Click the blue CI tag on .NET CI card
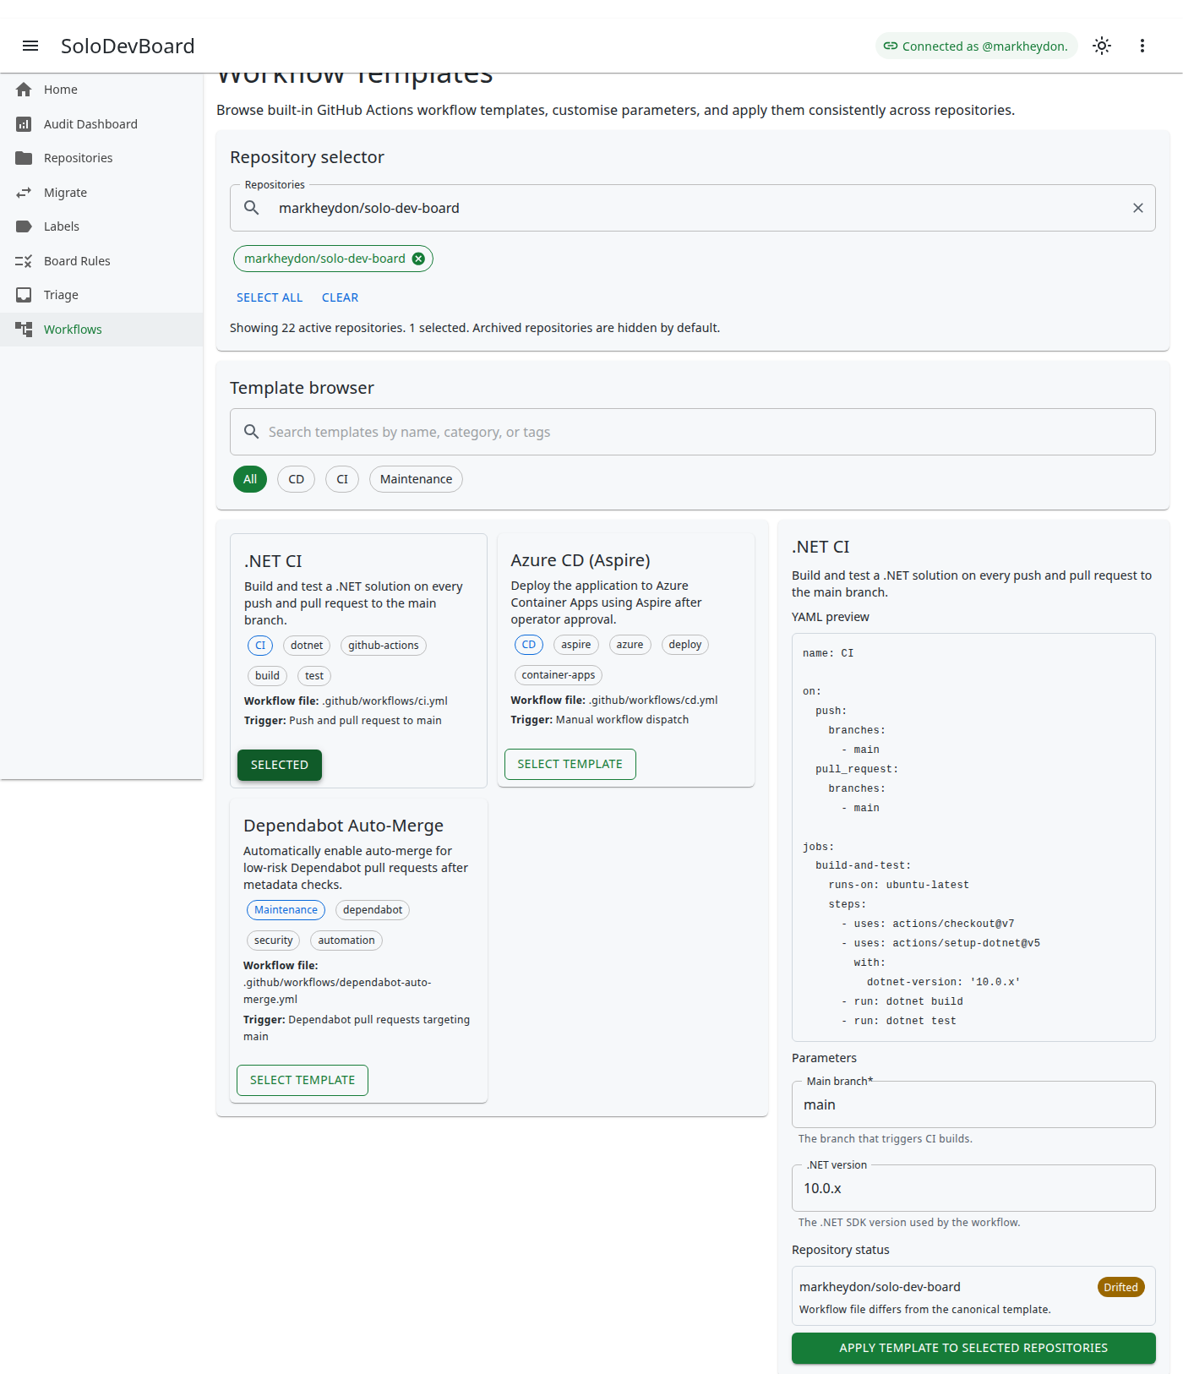 (x=260, y=646)
